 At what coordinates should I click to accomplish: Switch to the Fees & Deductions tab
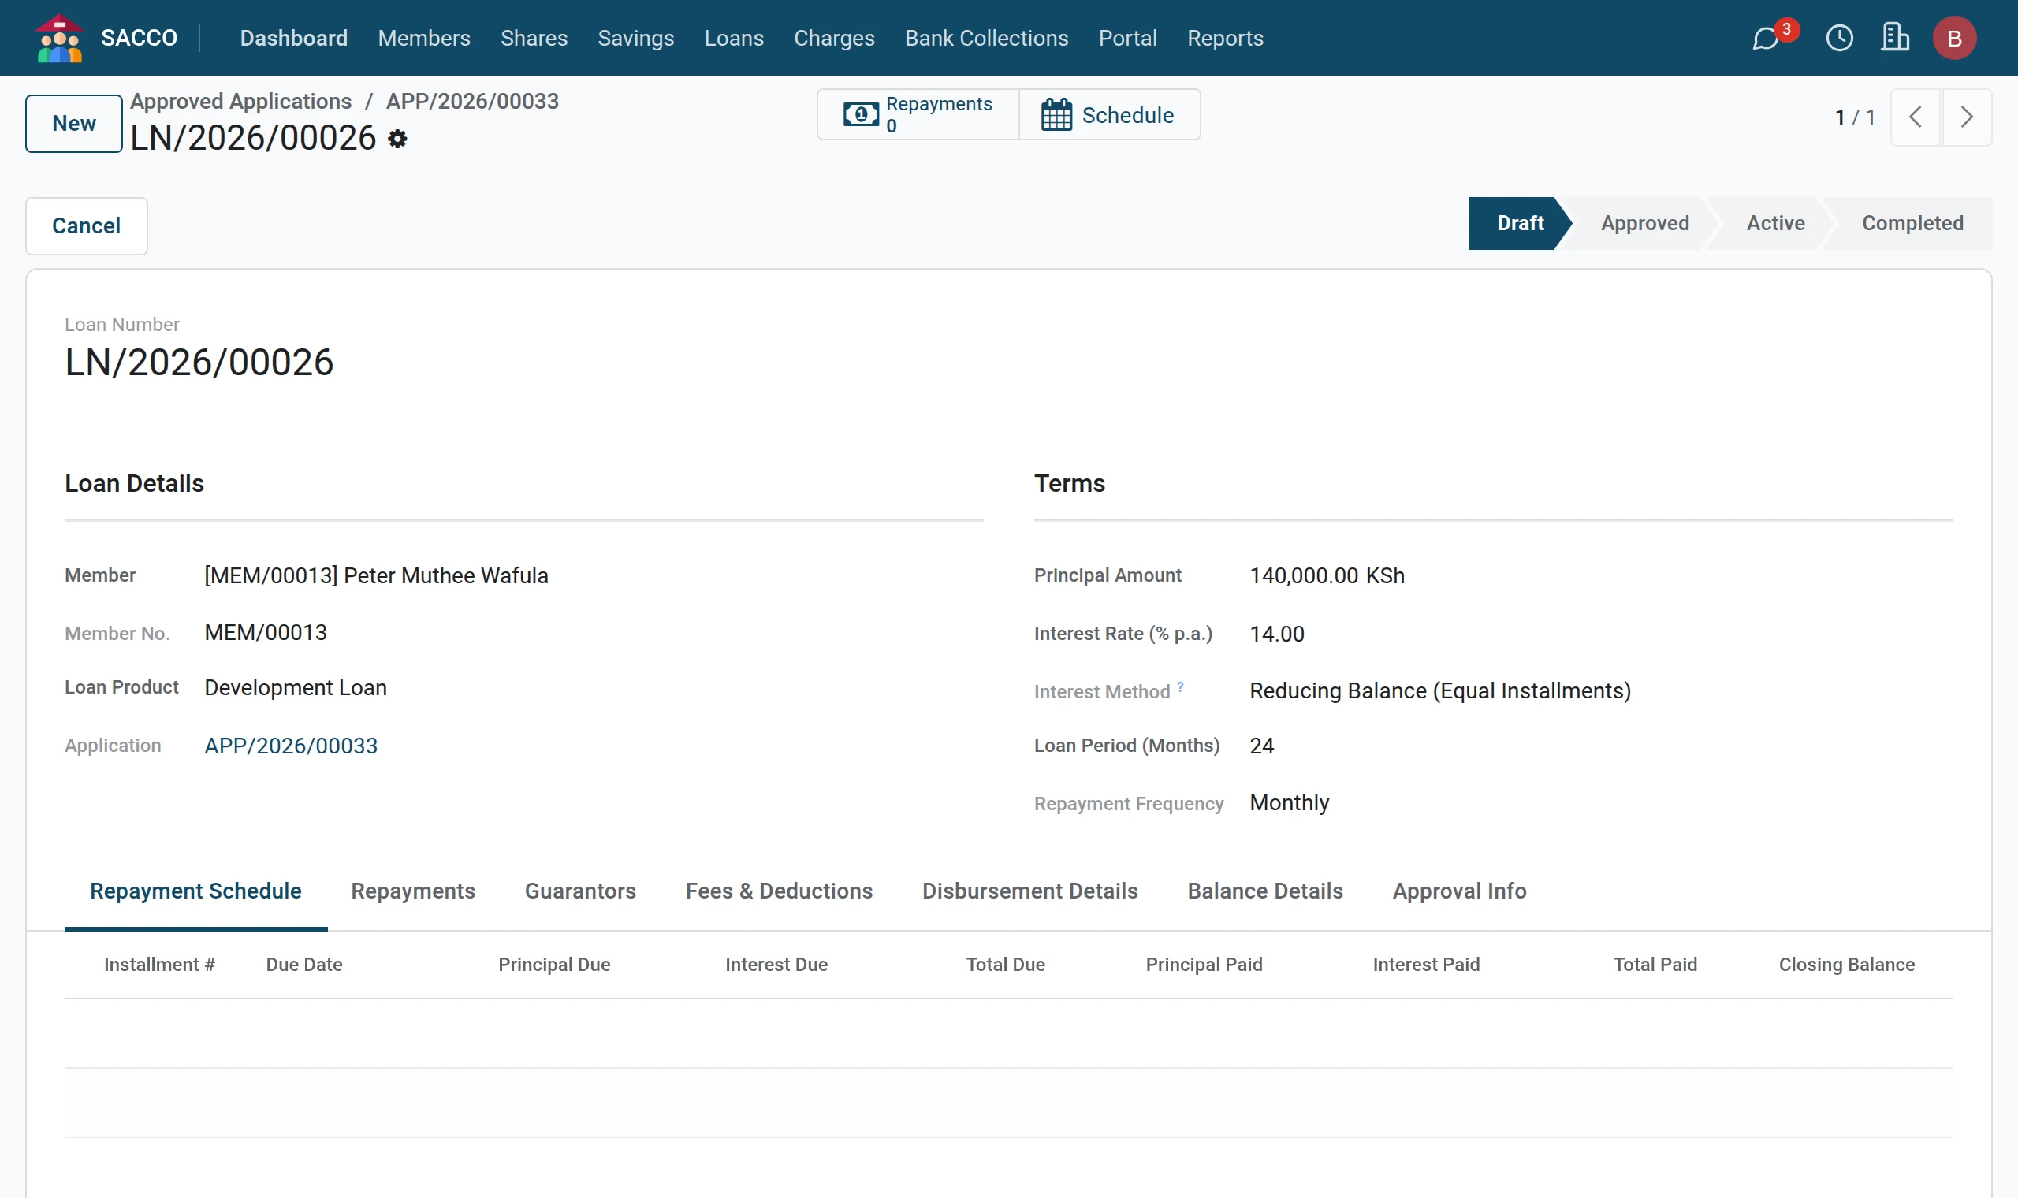pyautogui.click(x=779, y=891)
